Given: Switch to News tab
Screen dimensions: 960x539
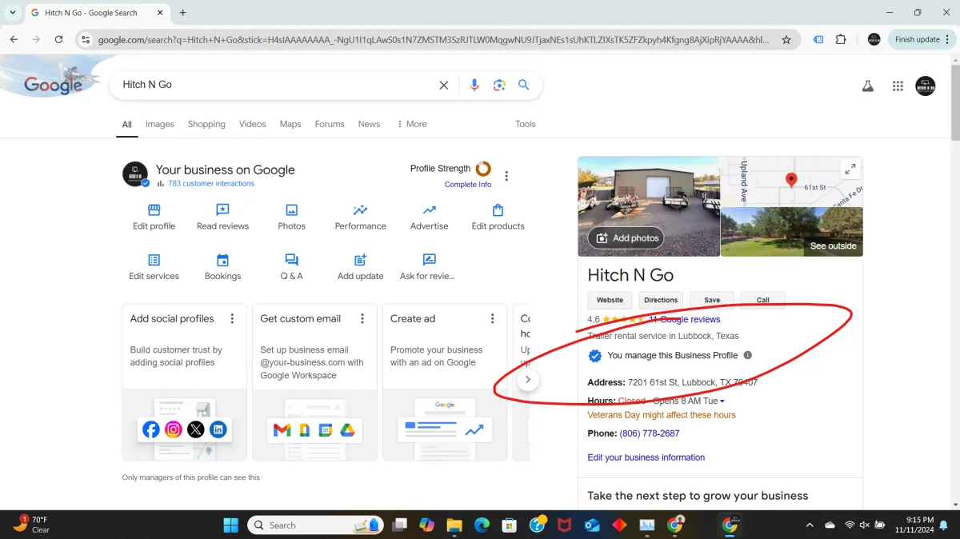Looking at the screenshot, I should (x=369, y=124).
